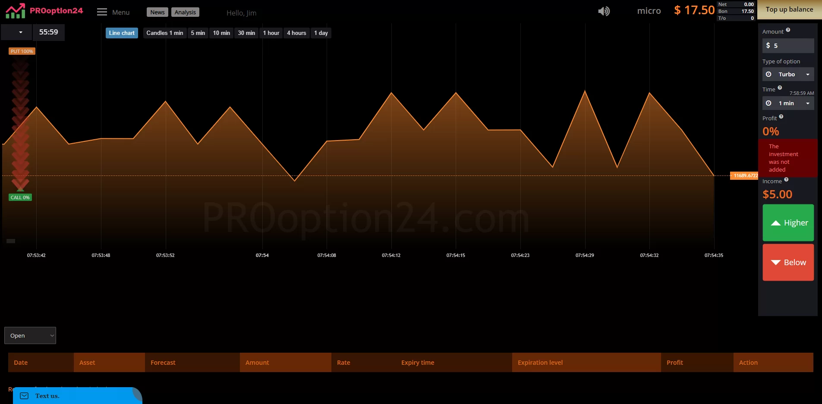This screenshot has width=822, height=404.
Task: Click the envelope icon in Text us
Action: 24,396
